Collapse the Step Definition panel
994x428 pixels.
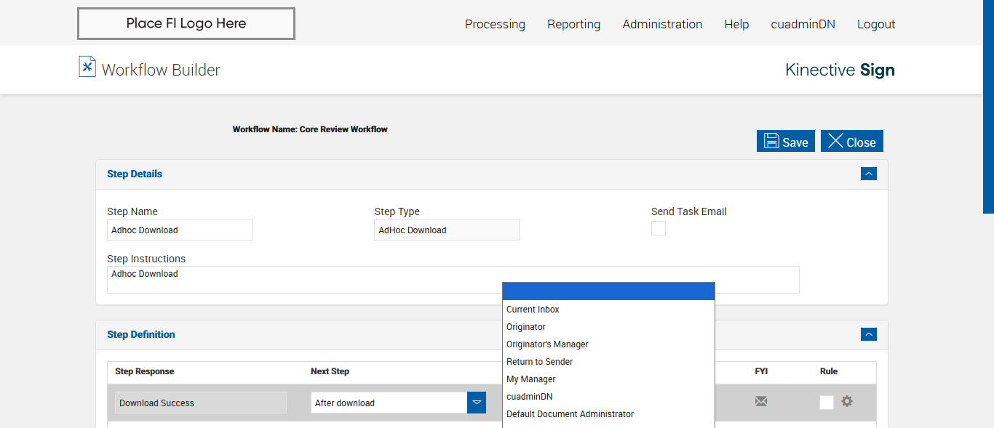(868, 334)
